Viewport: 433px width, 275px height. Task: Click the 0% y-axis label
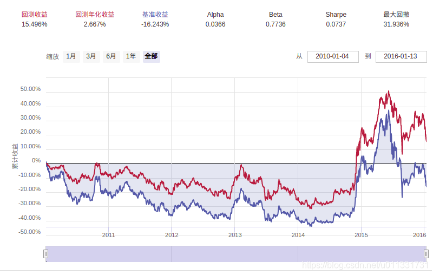pyautogui.click(x=36, y=160)
